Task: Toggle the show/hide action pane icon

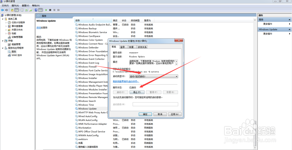Action: click(x=40, y=10)
